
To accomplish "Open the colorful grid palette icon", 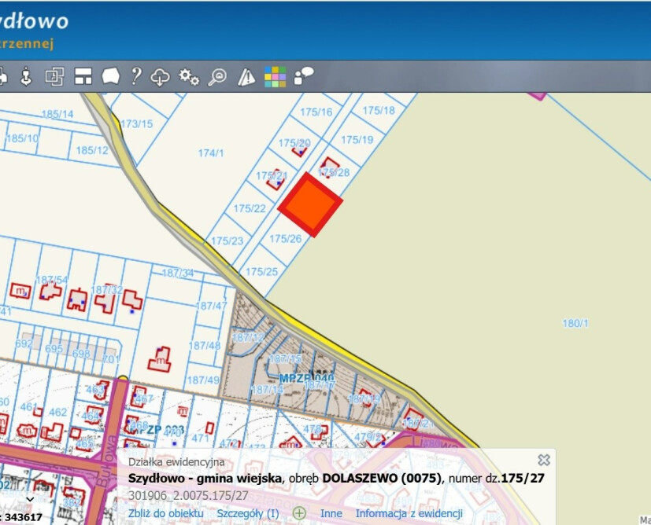I will [275, 76].
